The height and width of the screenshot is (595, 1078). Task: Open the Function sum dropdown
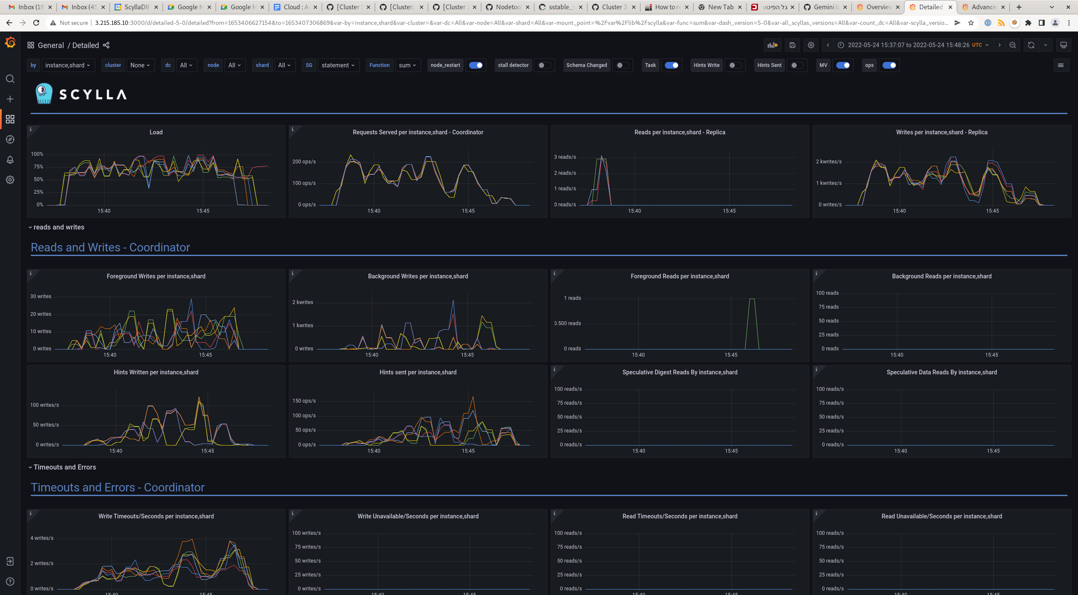click(x=407, y=65)
